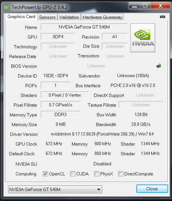Viewport: 172px width, 201px height.
Task: Click the Die Size Unknown field
Action: (115, 46)
